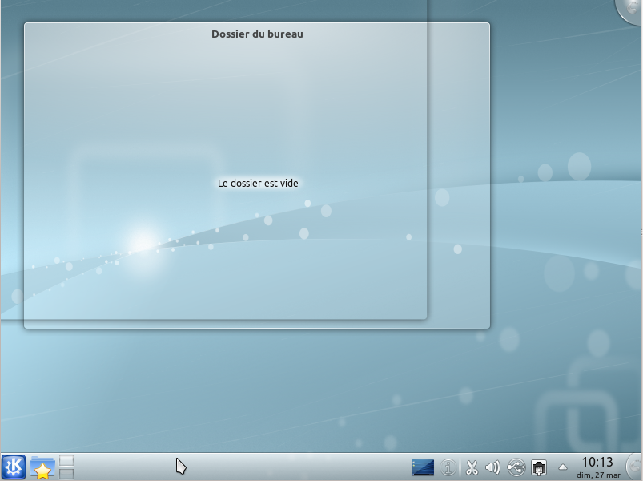Open the volume speaker icon
Image resolution: width=643 pixels, height=481 pixels.
click(x=493, y=467)
